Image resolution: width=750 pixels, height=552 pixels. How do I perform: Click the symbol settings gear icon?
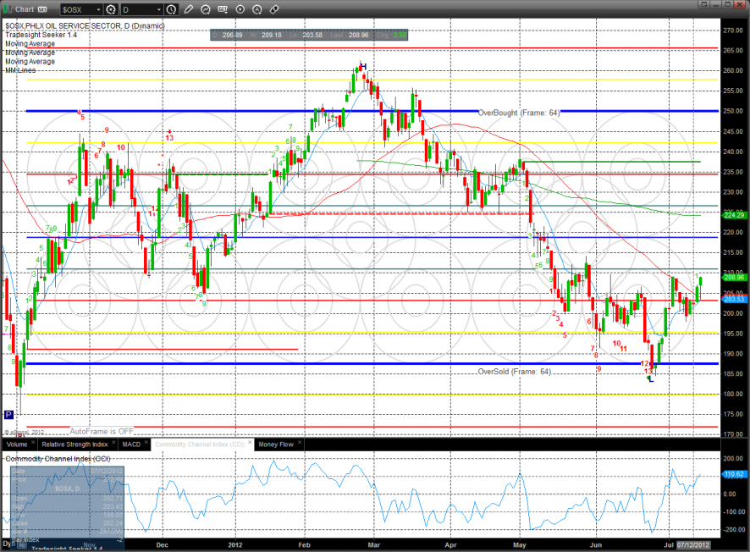coord(110,9)
